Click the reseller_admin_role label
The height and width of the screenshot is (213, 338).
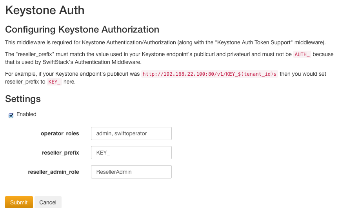click(x=53, y=172)
